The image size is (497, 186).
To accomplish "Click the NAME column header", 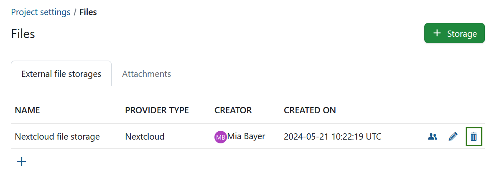I will [27, 110].
